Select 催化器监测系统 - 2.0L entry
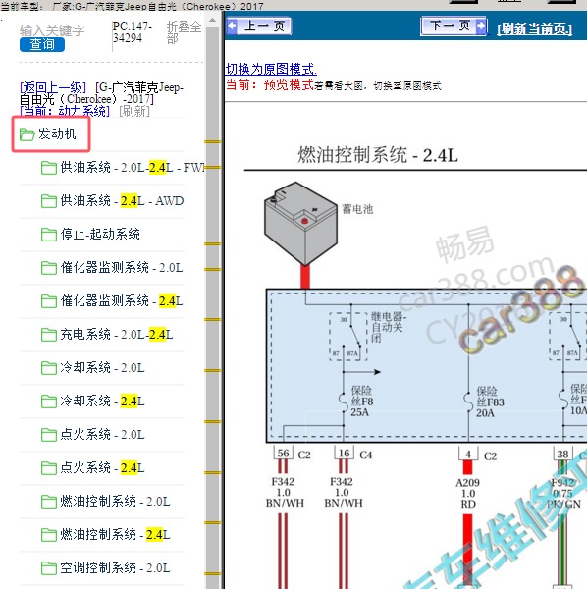This screenshot has width=587, height=589. point(122,267)
